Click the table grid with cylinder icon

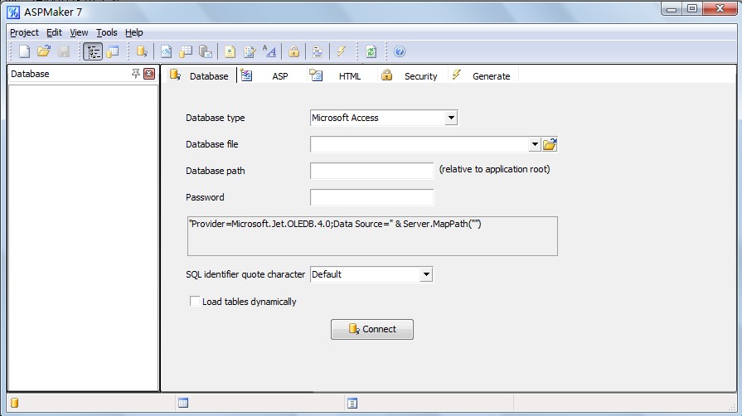coord(186,51)
